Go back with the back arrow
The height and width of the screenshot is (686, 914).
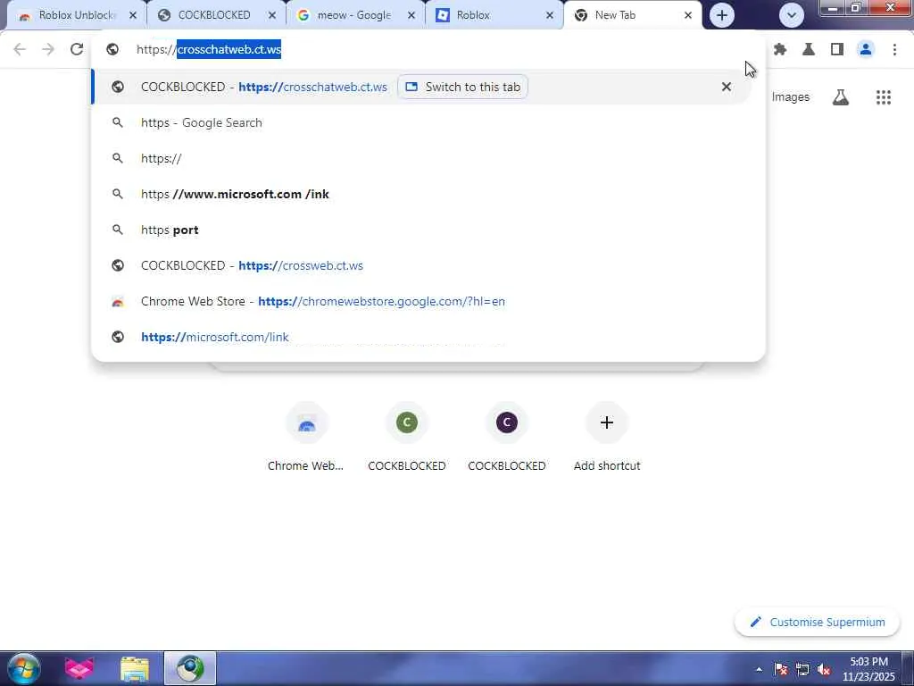click(20, 50)
